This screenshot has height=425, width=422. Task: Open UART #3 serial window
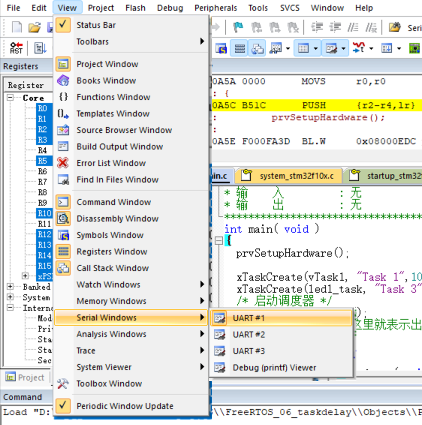coord(281,351)
